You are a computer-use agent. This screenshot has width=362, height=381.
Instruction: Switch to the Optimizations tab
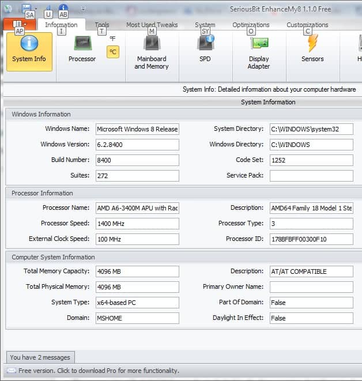(251, 25)
